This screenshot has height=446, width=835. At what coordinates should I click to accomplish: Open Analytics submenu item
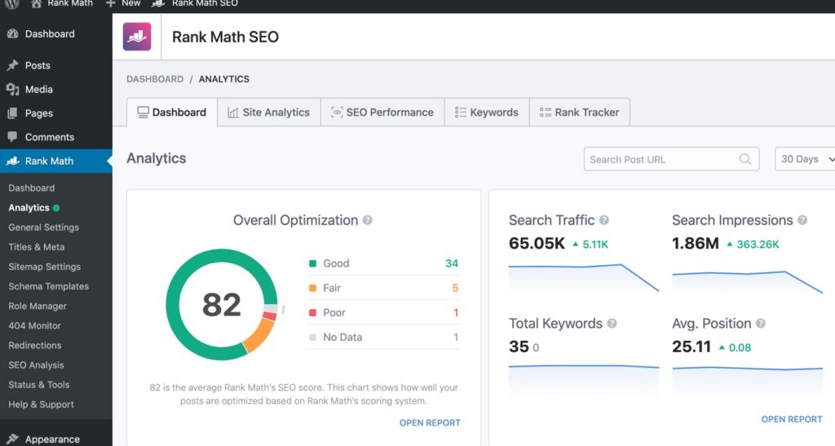coord(29,208)
